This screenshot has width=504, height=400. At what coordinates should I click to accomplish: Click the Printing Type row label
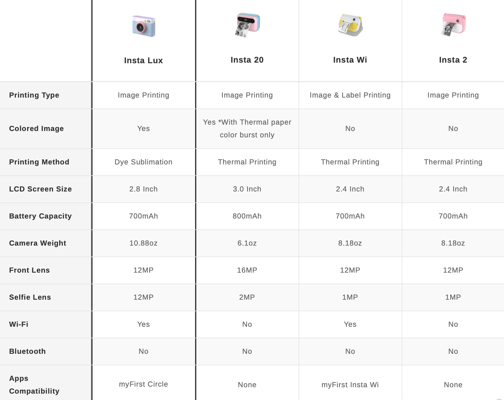[x=34, y=95]
